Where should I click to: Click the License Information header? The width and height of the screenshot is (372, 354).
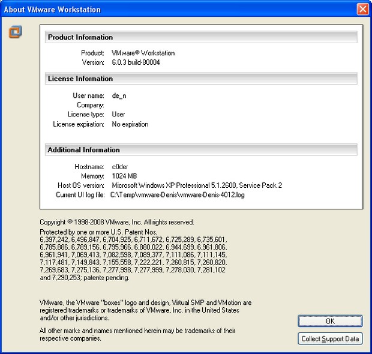pyautogui.click(x=201, y=79)
